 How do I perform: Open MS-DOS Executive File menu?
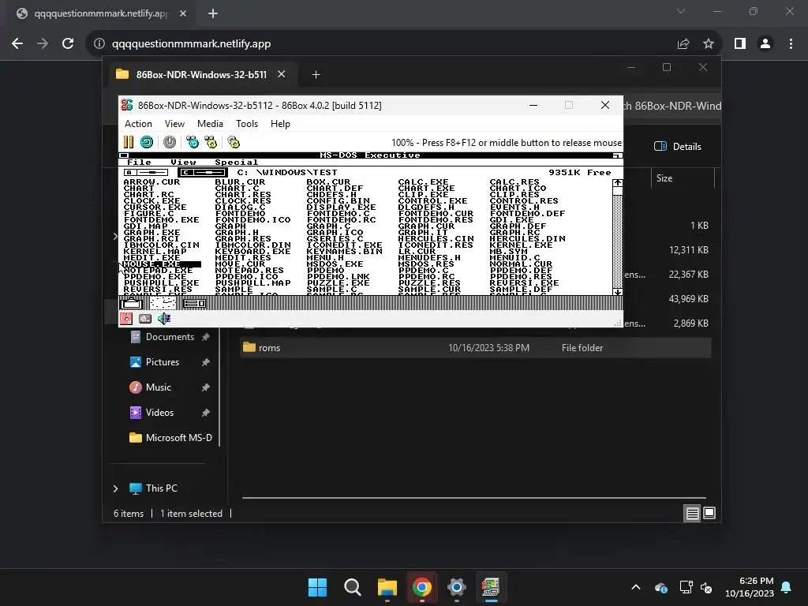139,163
